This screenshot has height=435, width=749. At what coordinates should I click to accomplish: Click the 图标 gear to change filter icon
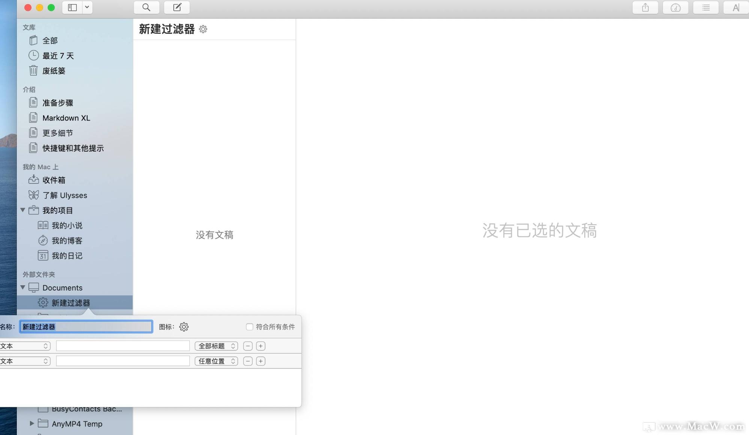[x=184, y=326]
